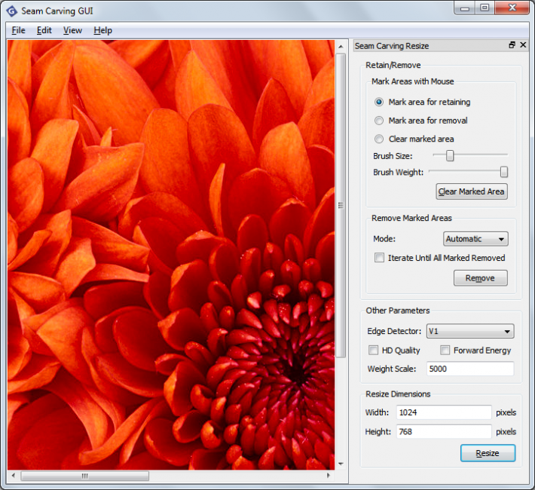This screenshot has height=490, width=535.
Task: Click the flower image canvas
Action: tap(171, 255)
